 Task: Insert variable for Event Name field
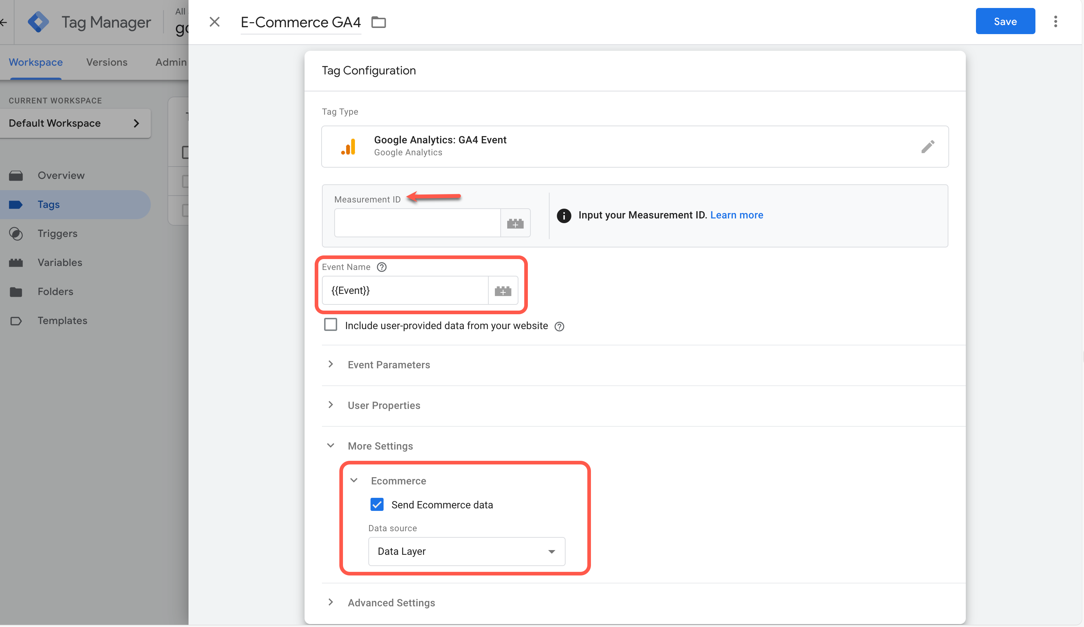click(503, 291)
